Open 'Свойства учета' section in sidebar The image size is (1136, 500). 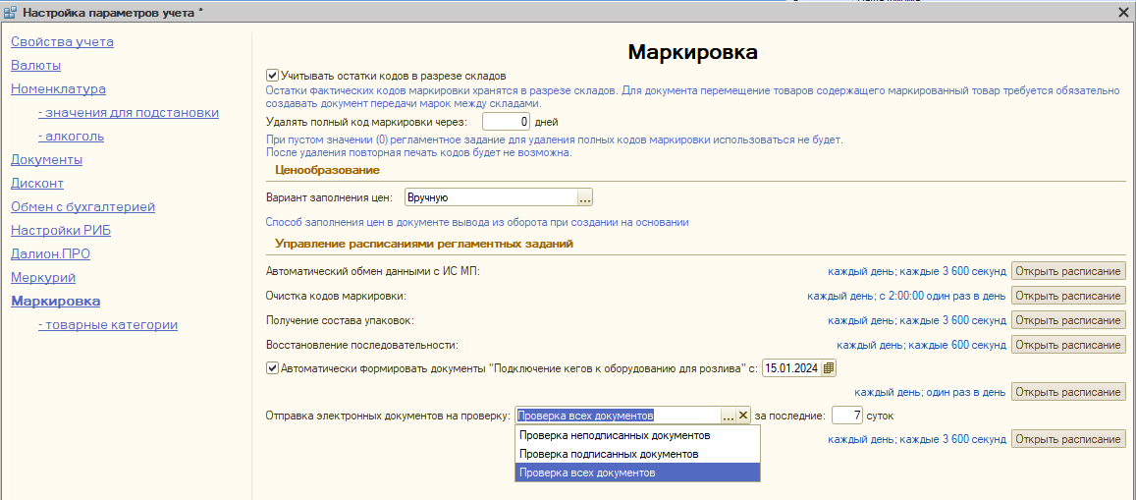(x=62, y=41)
